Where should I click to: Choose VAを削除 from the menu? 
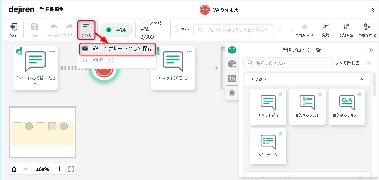pos(103,60)
